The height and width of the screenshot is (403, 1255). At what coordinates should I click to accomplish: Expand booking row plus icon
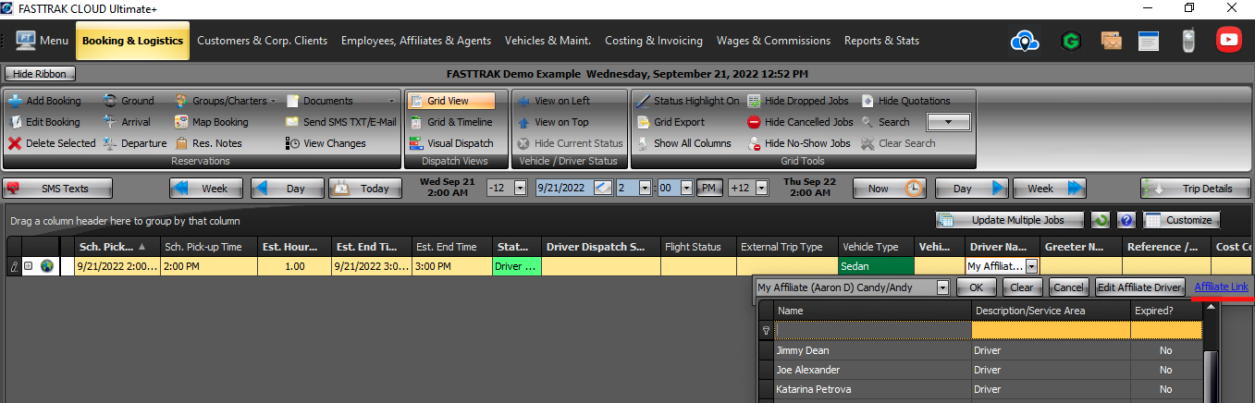pyautogui.click(x=29, y=266)
